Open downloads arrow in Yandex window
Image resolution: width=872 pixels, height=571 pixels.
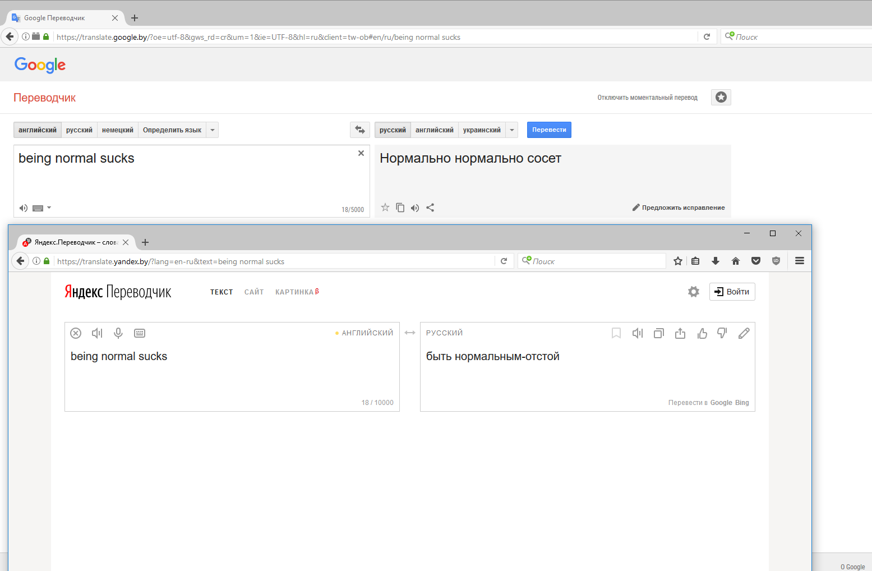(x=716, y=261)
